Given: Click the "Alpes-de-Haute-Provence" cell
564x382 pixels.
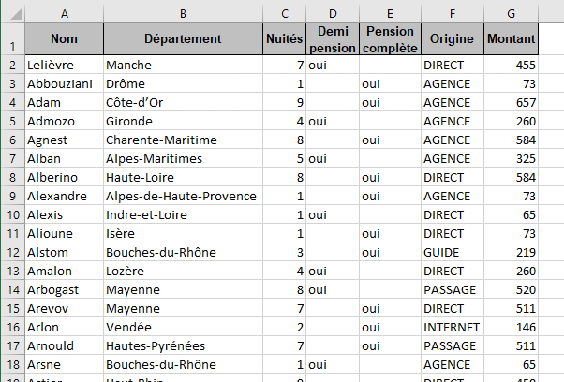Looking at the screenshot, I should click(183, 196).
